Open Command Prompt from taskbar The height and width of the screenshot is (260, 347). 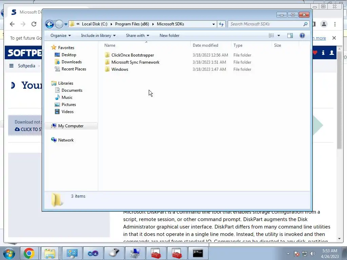198,253
